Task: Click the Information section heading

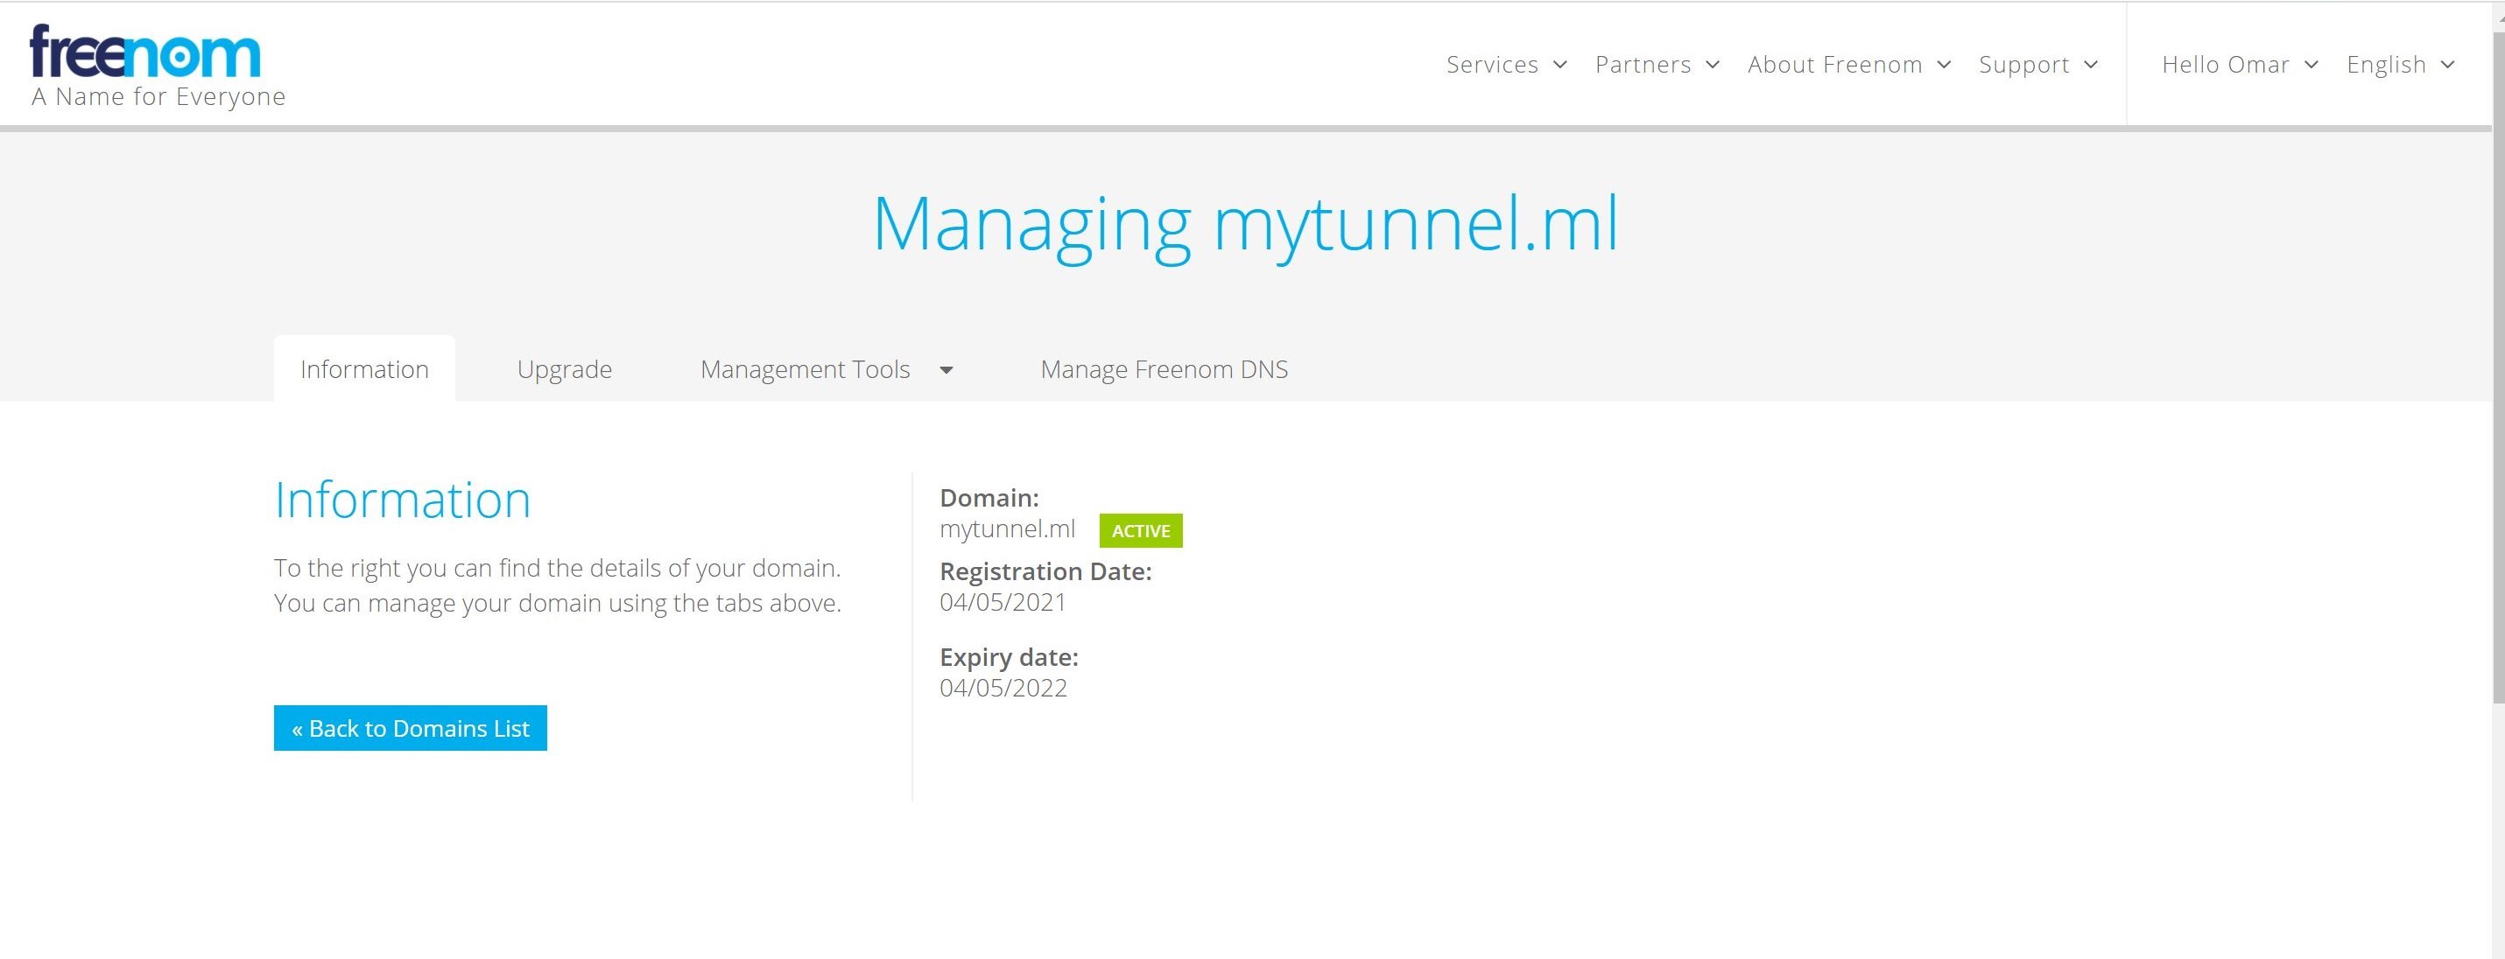Action: (x=403, y=500)
